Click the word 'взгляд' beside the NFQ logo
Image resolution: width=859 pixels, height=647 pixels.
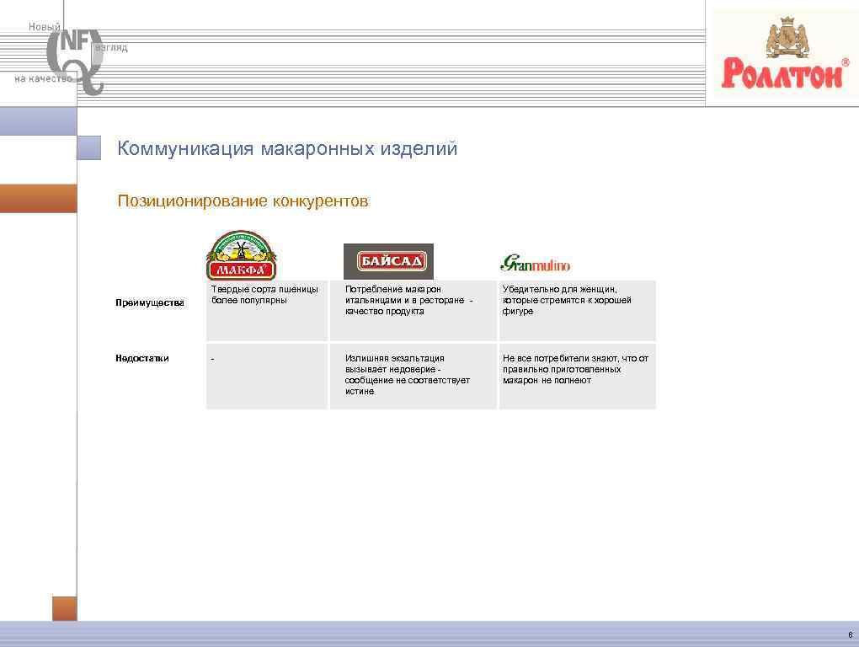(x=112, y=48)
